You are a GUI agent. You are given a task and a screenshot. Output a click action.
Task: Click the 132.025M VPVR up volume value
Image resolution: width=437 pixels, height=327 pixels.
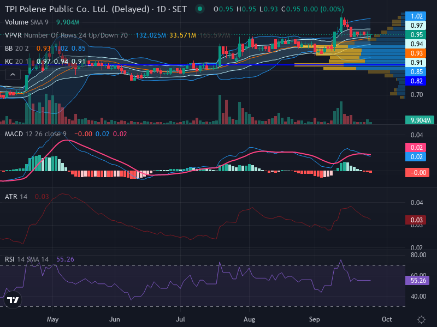(x=151, y=35)
